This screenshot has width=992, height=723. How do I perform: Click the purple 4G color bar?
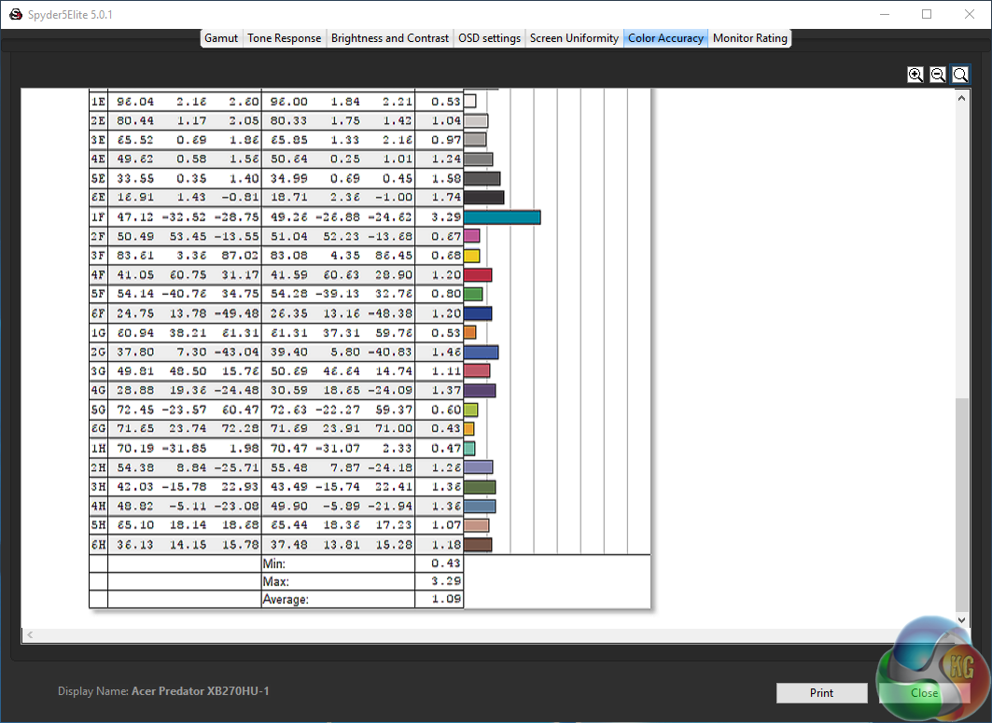480,390
